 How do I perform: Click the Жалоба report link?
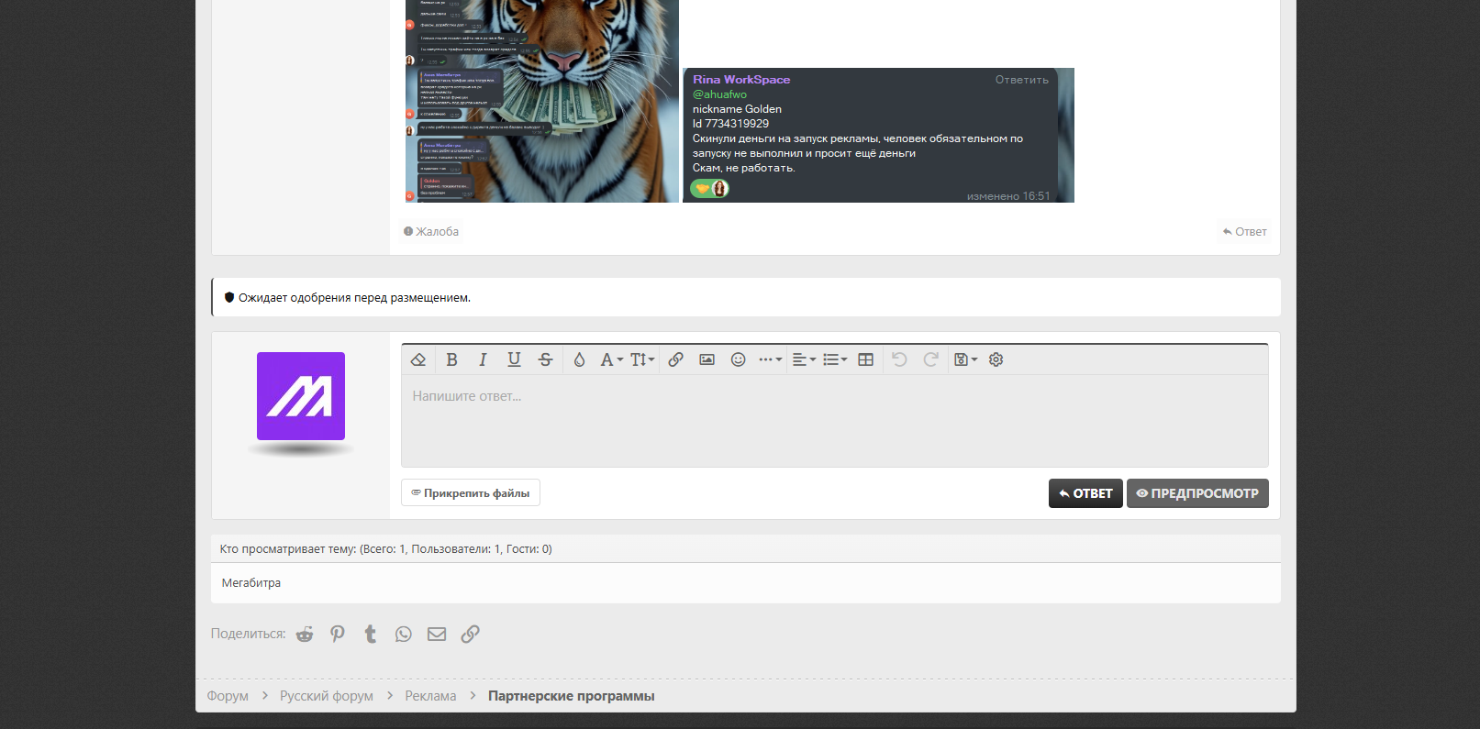431,231
